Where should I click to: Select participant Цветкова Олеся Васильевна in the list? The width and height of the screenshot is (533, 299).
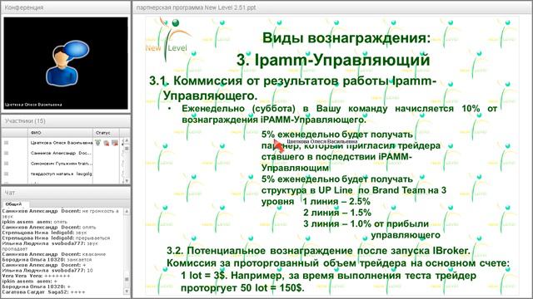click(61, 143)
